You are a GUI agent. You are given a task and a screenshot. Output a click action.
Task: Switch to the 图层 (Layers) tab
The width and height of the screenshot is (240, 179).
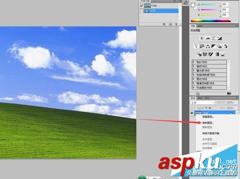point(193,98)
